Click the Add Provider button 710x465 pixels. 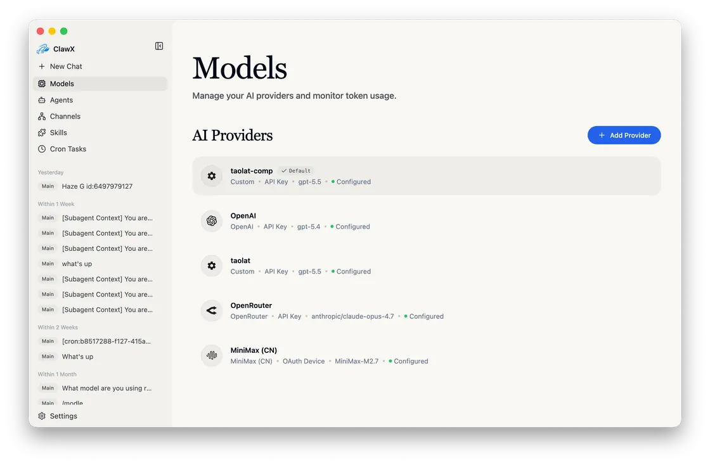624,135
